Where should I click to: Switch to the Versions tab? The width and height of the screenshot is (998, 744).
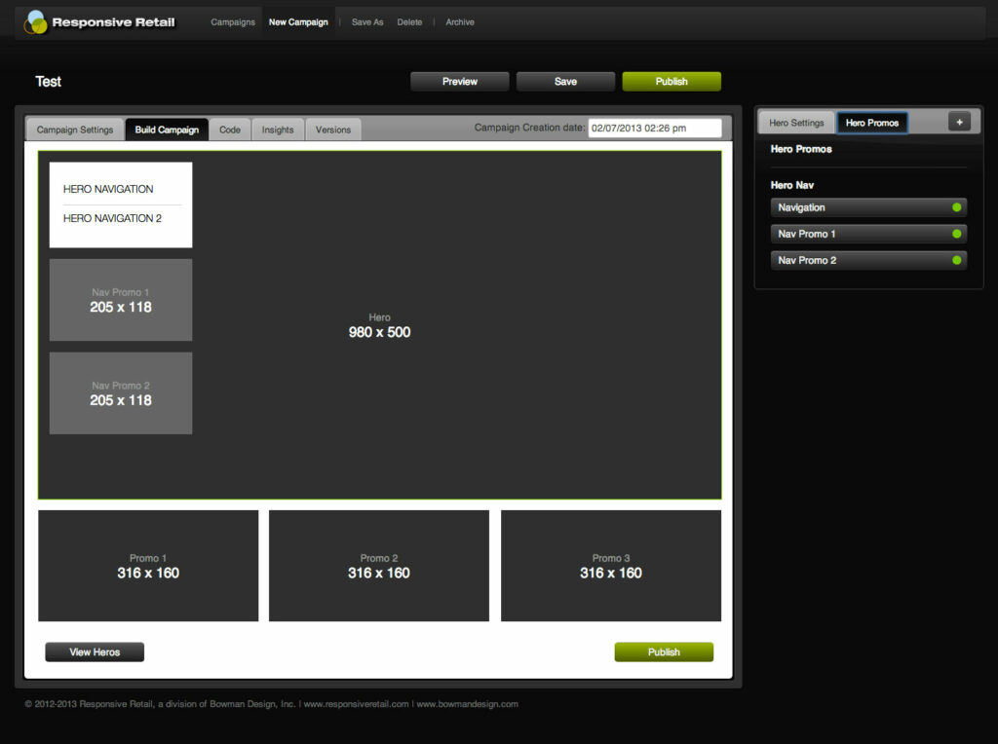click(333, 130)
